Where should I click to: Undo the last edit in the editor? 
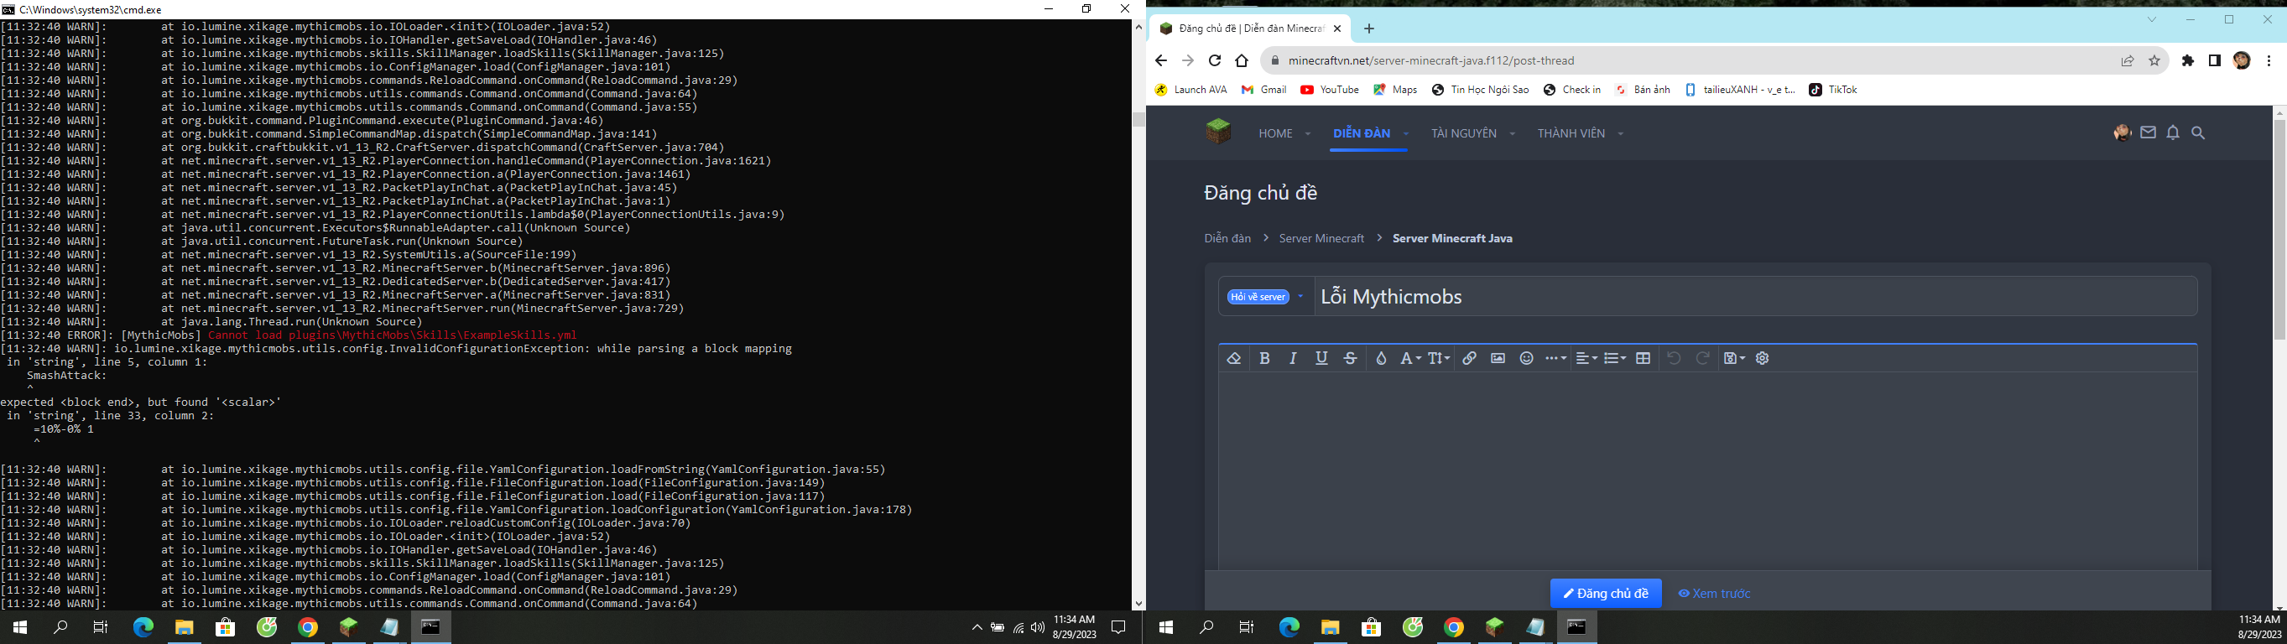1674,358
